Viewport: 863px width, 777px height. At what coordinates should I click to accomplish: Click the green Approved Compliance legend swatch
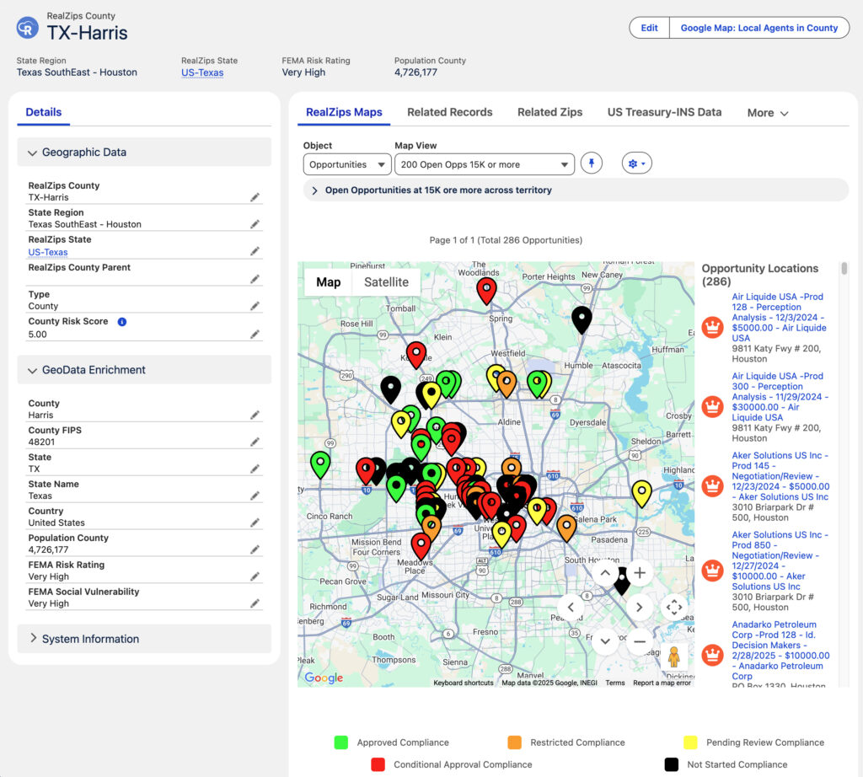click(x=341, y=742)
